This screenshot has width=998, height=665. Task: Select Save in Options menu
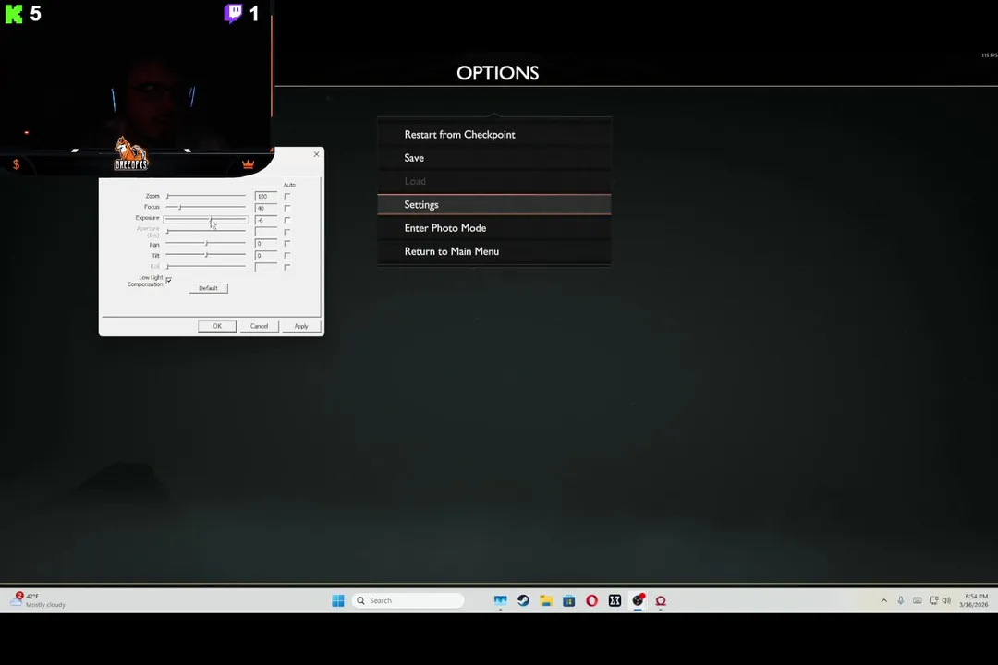(493, 158)
